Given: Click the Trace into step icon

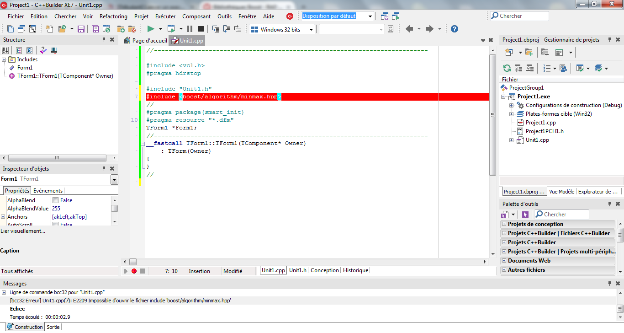Looking at the screenshot, I should (x=216, y=29).
